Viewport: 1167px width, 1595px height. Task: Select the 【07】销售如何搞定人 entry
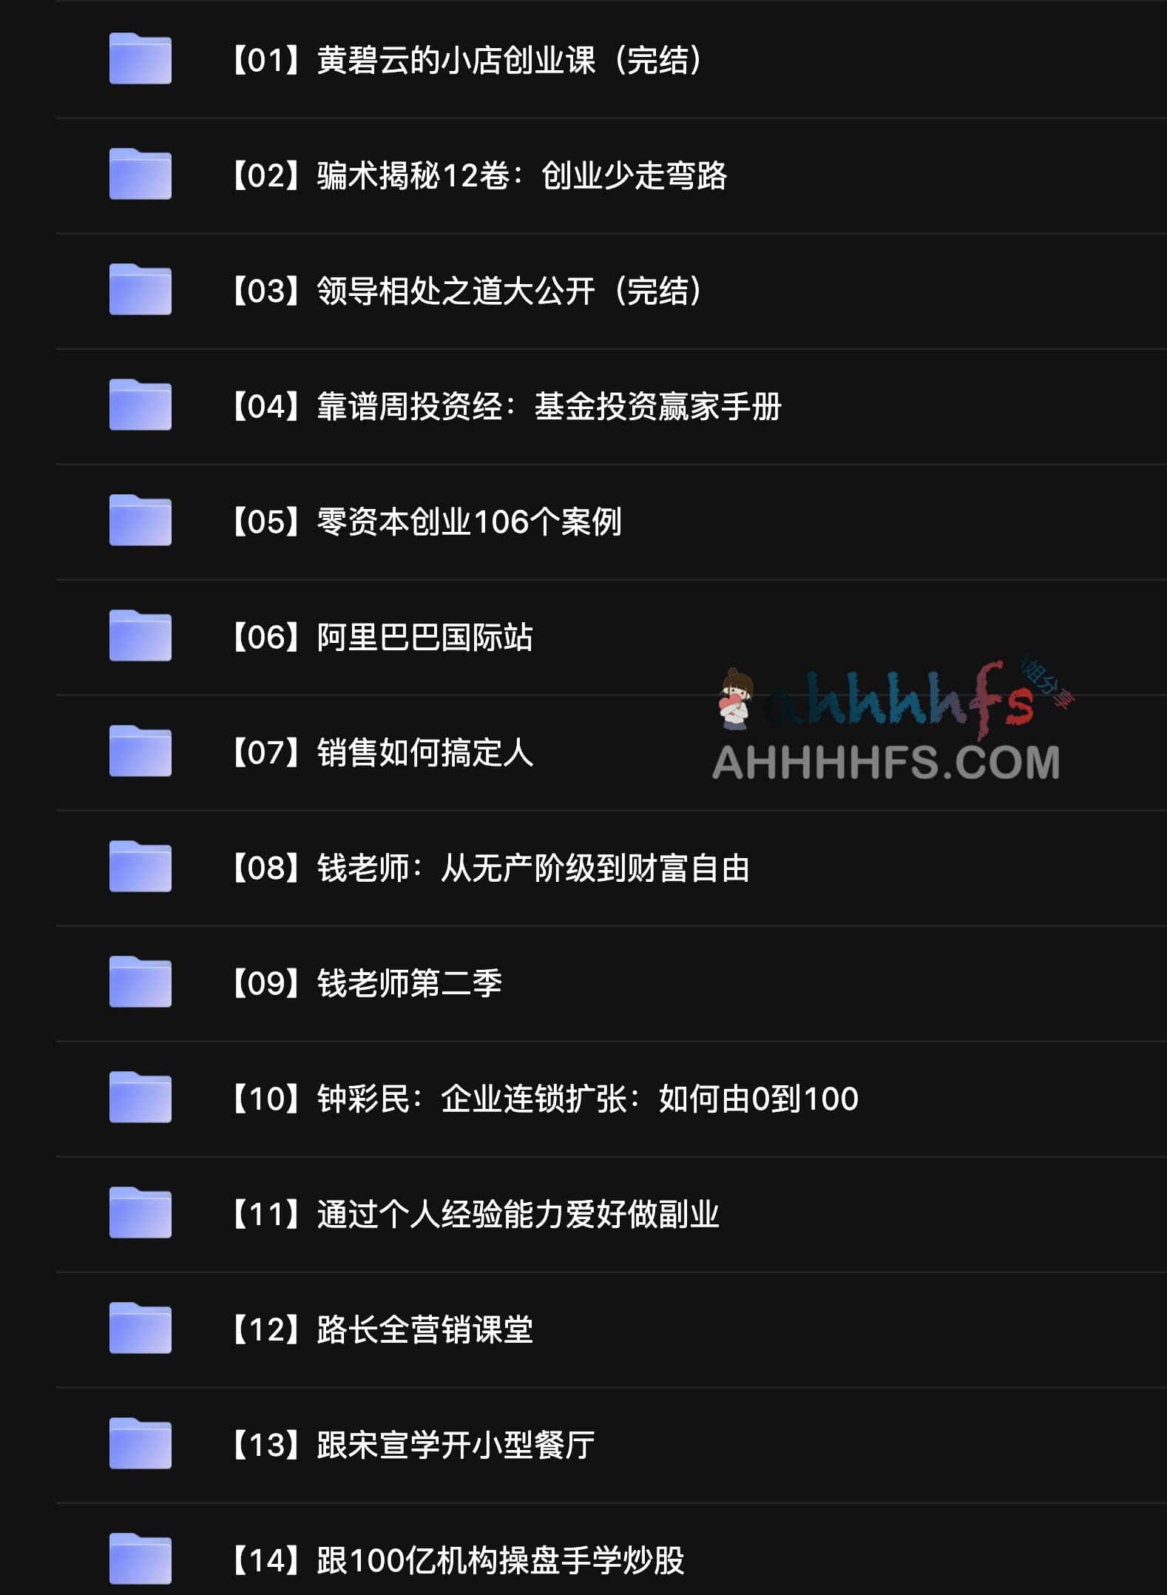coord(382,752)
